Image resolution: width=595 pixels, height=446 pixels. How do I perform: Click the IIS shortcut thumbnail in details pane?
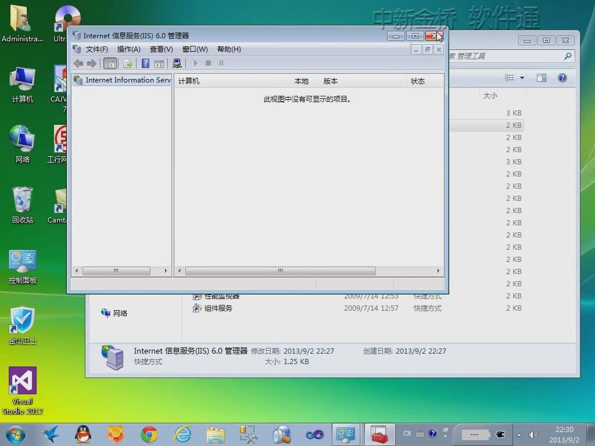(113, 357)
